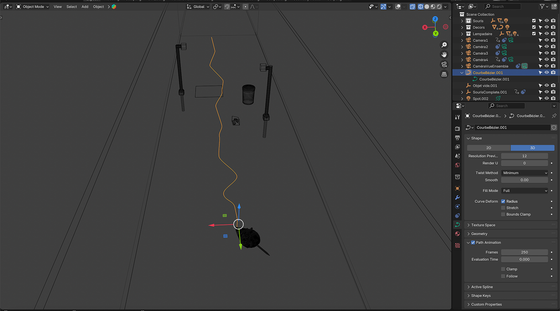Open the Select menu
The width and height of the screenshot is (560, 311).
[72, 7]
